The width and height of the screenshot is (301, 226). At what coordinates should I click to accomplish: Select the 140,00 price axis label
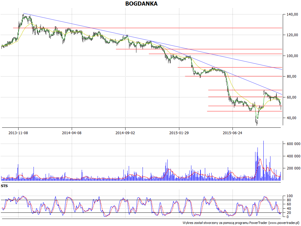coord(292,14)
